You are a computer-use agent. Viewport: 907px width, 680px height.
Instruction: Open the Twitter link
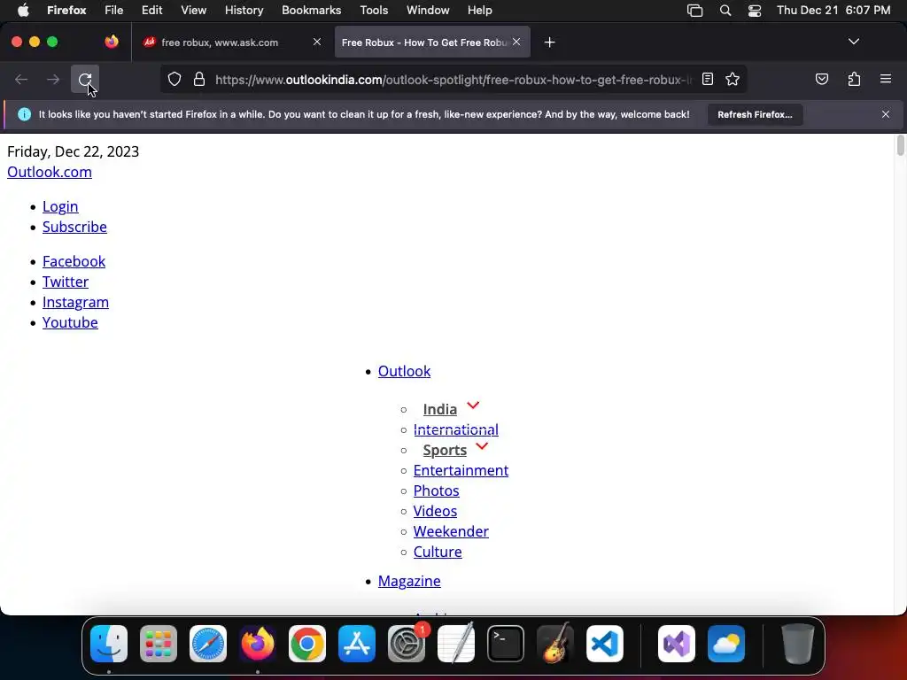click(x=66, y=282)
